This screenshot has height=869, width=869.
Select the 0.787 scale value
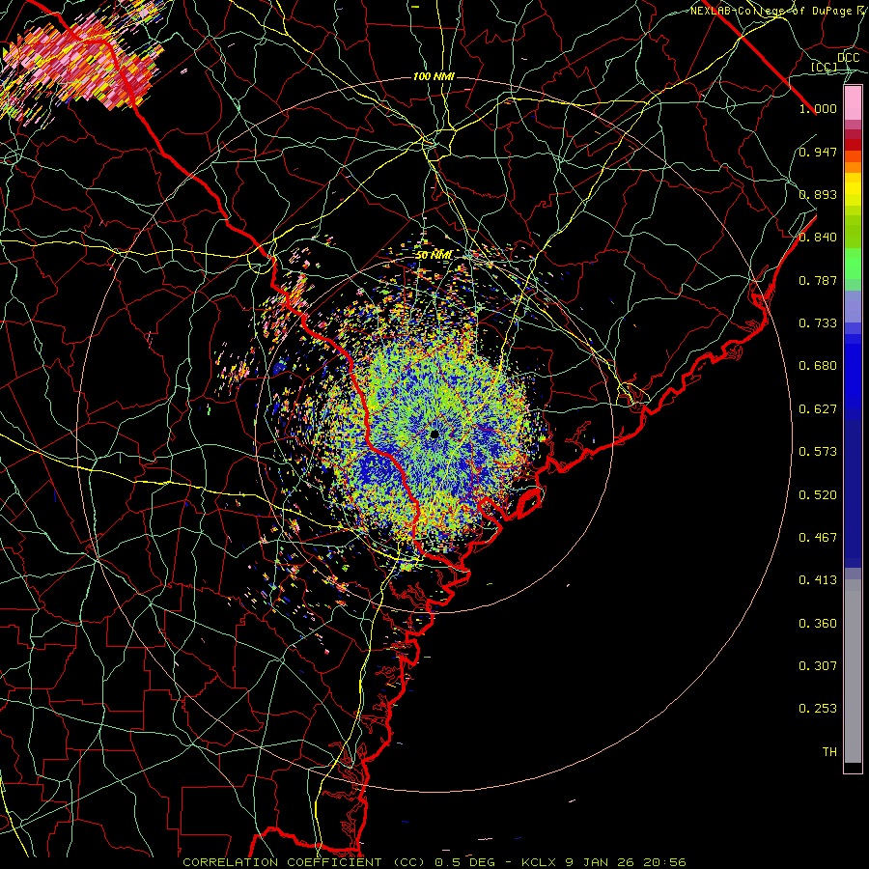pyautogui.click(x=818, y=280)
